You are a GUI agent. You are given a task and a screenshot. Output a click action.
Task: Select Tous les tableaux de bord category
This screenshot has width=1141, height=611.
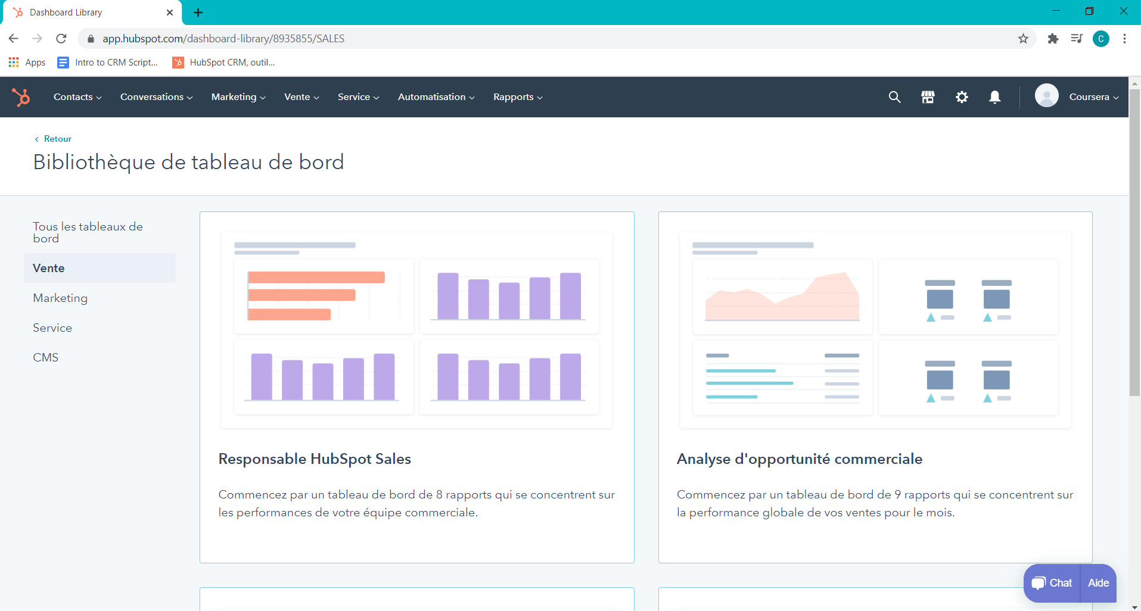click(x=100, y=232)
